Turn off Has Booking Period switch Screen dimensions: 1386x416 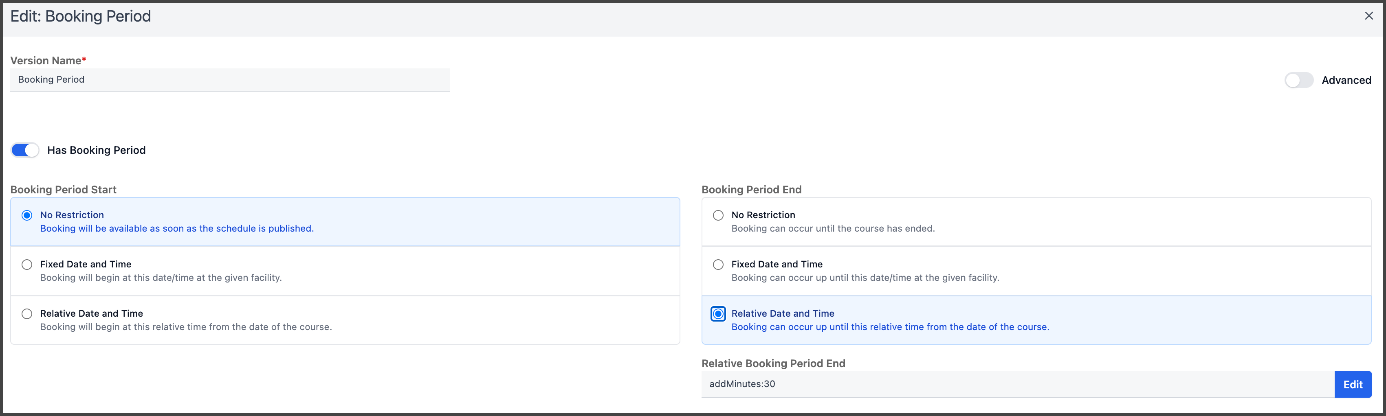point(25,150)
